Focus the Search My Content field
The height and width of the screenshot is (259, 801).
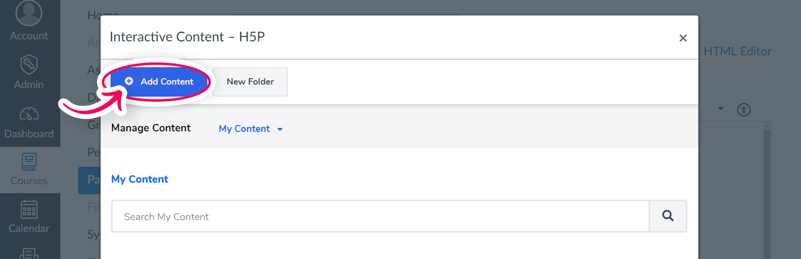click(380, 216)
